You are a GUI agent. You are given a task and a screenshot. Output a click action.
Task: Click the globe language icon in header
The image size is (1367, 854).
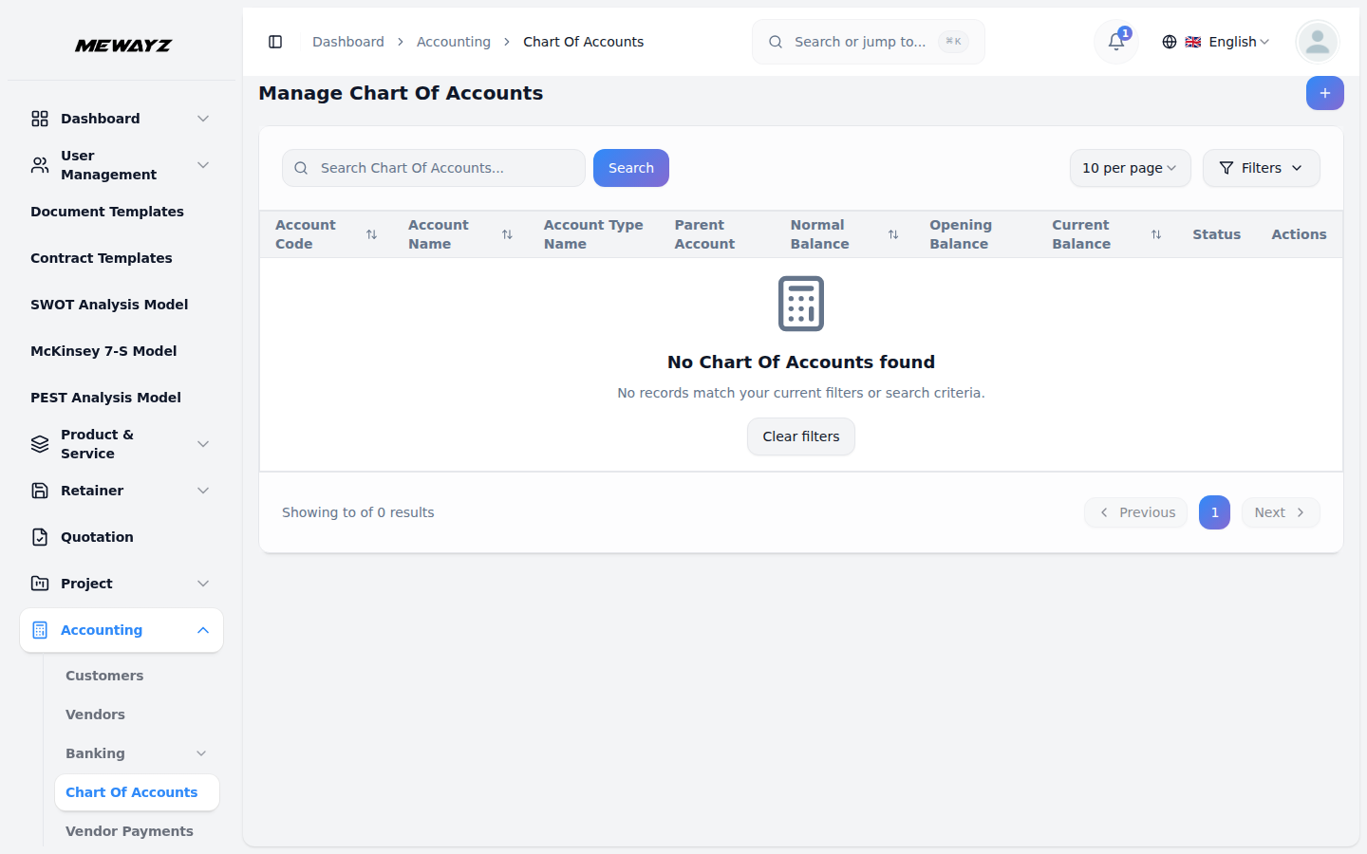coord(1169,42)
